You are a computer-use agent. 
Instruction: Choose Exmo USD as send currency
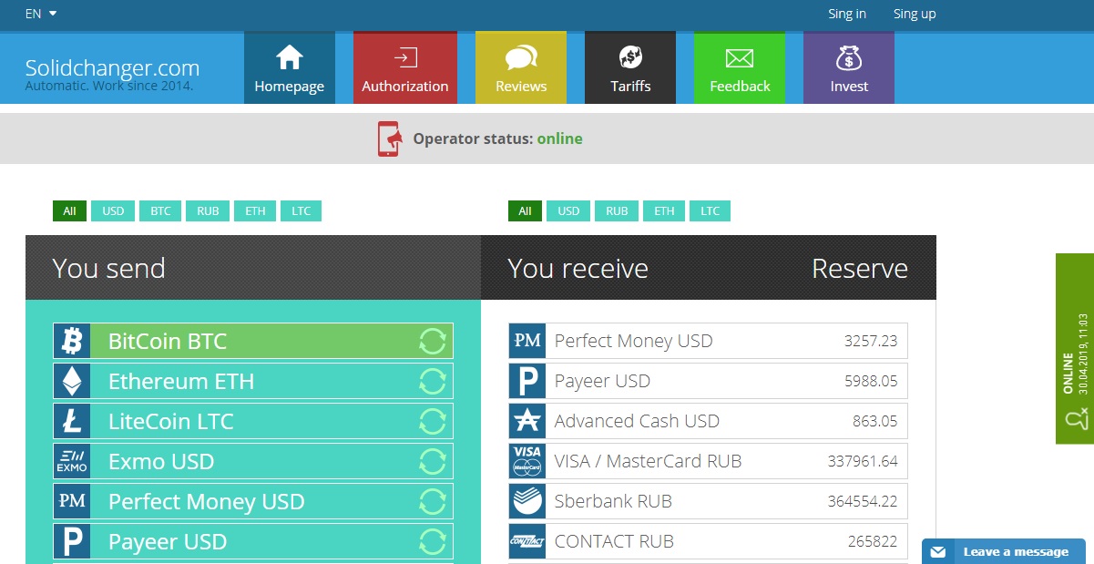[253, 461]
